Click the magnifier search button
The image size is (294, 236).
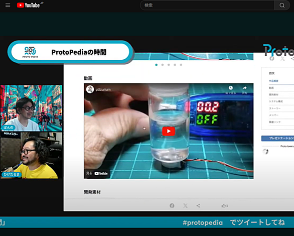(x=282, y=5)
